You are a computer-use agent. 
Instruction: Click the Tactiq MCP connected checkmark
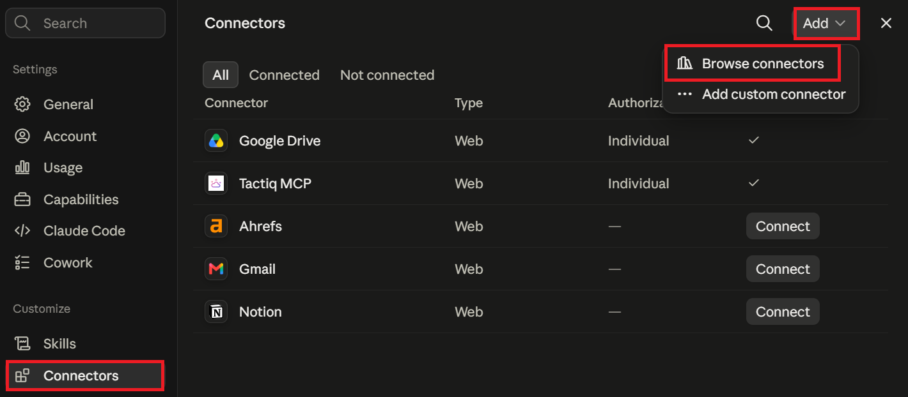[x=754, y=183]
